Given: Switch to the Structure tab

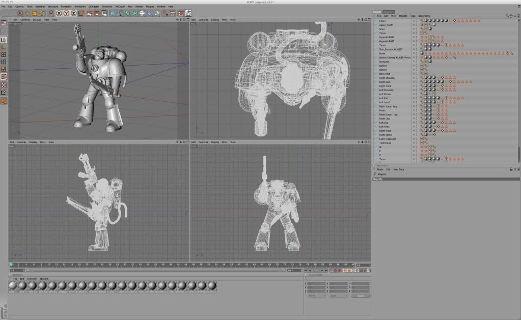Looking at the screenshot, I should [389, 12].
